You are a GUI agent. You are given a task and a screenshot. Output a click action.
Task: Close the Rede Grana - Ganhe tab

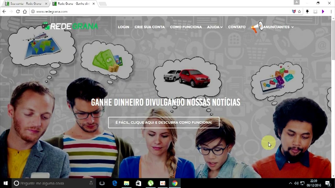click(x=94, y=4)
